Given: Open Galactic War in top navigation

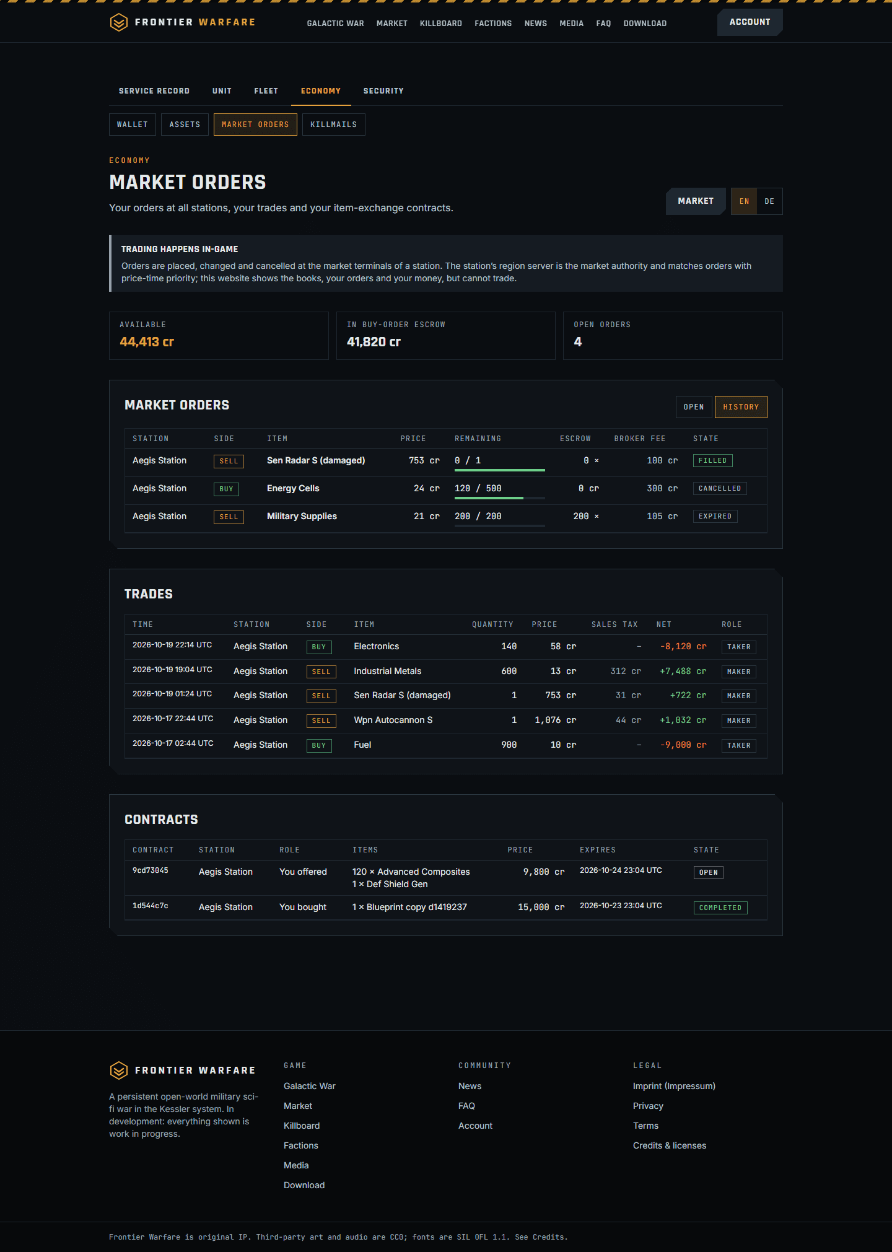Looking at the screenshot, I should point(335,24).
